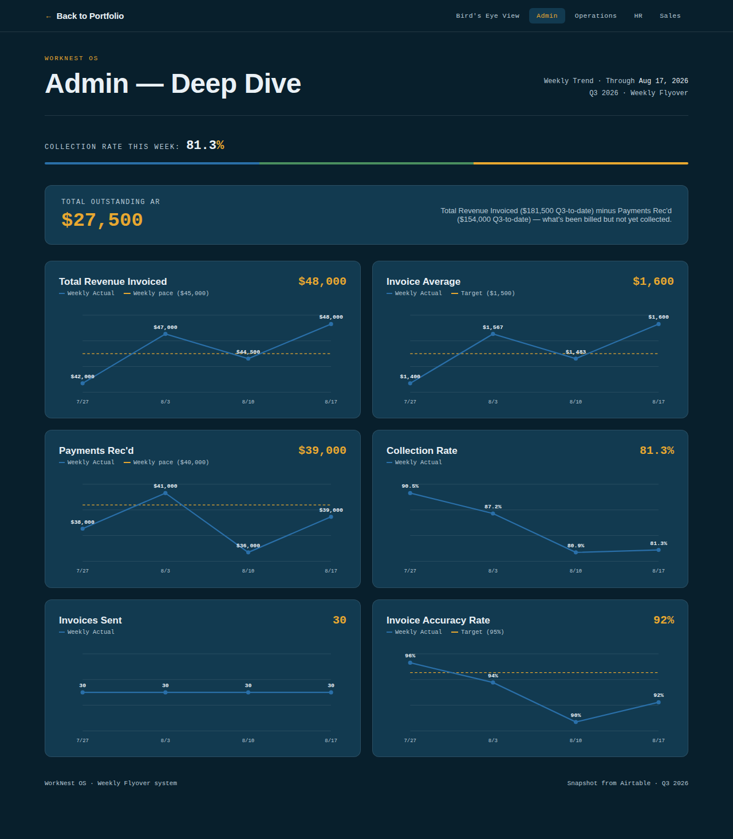The image size is (733, 839).
Task: Click the 87.2% collection rate point
Action: point(493,513)
